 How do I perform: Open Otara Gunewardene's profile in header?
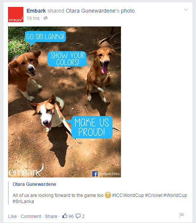pos(93,11)
